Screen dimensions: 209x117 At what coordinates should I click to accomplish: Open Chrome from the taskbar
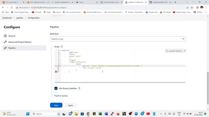(88, 114)
